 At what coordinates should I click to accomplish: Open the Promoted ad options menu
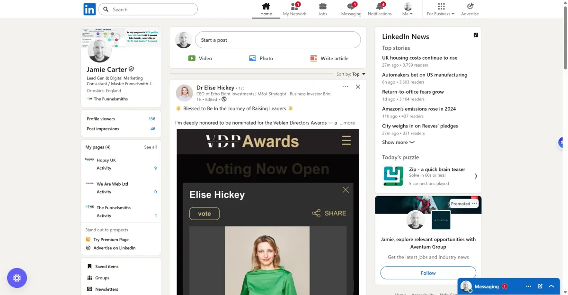click(474, 204)
